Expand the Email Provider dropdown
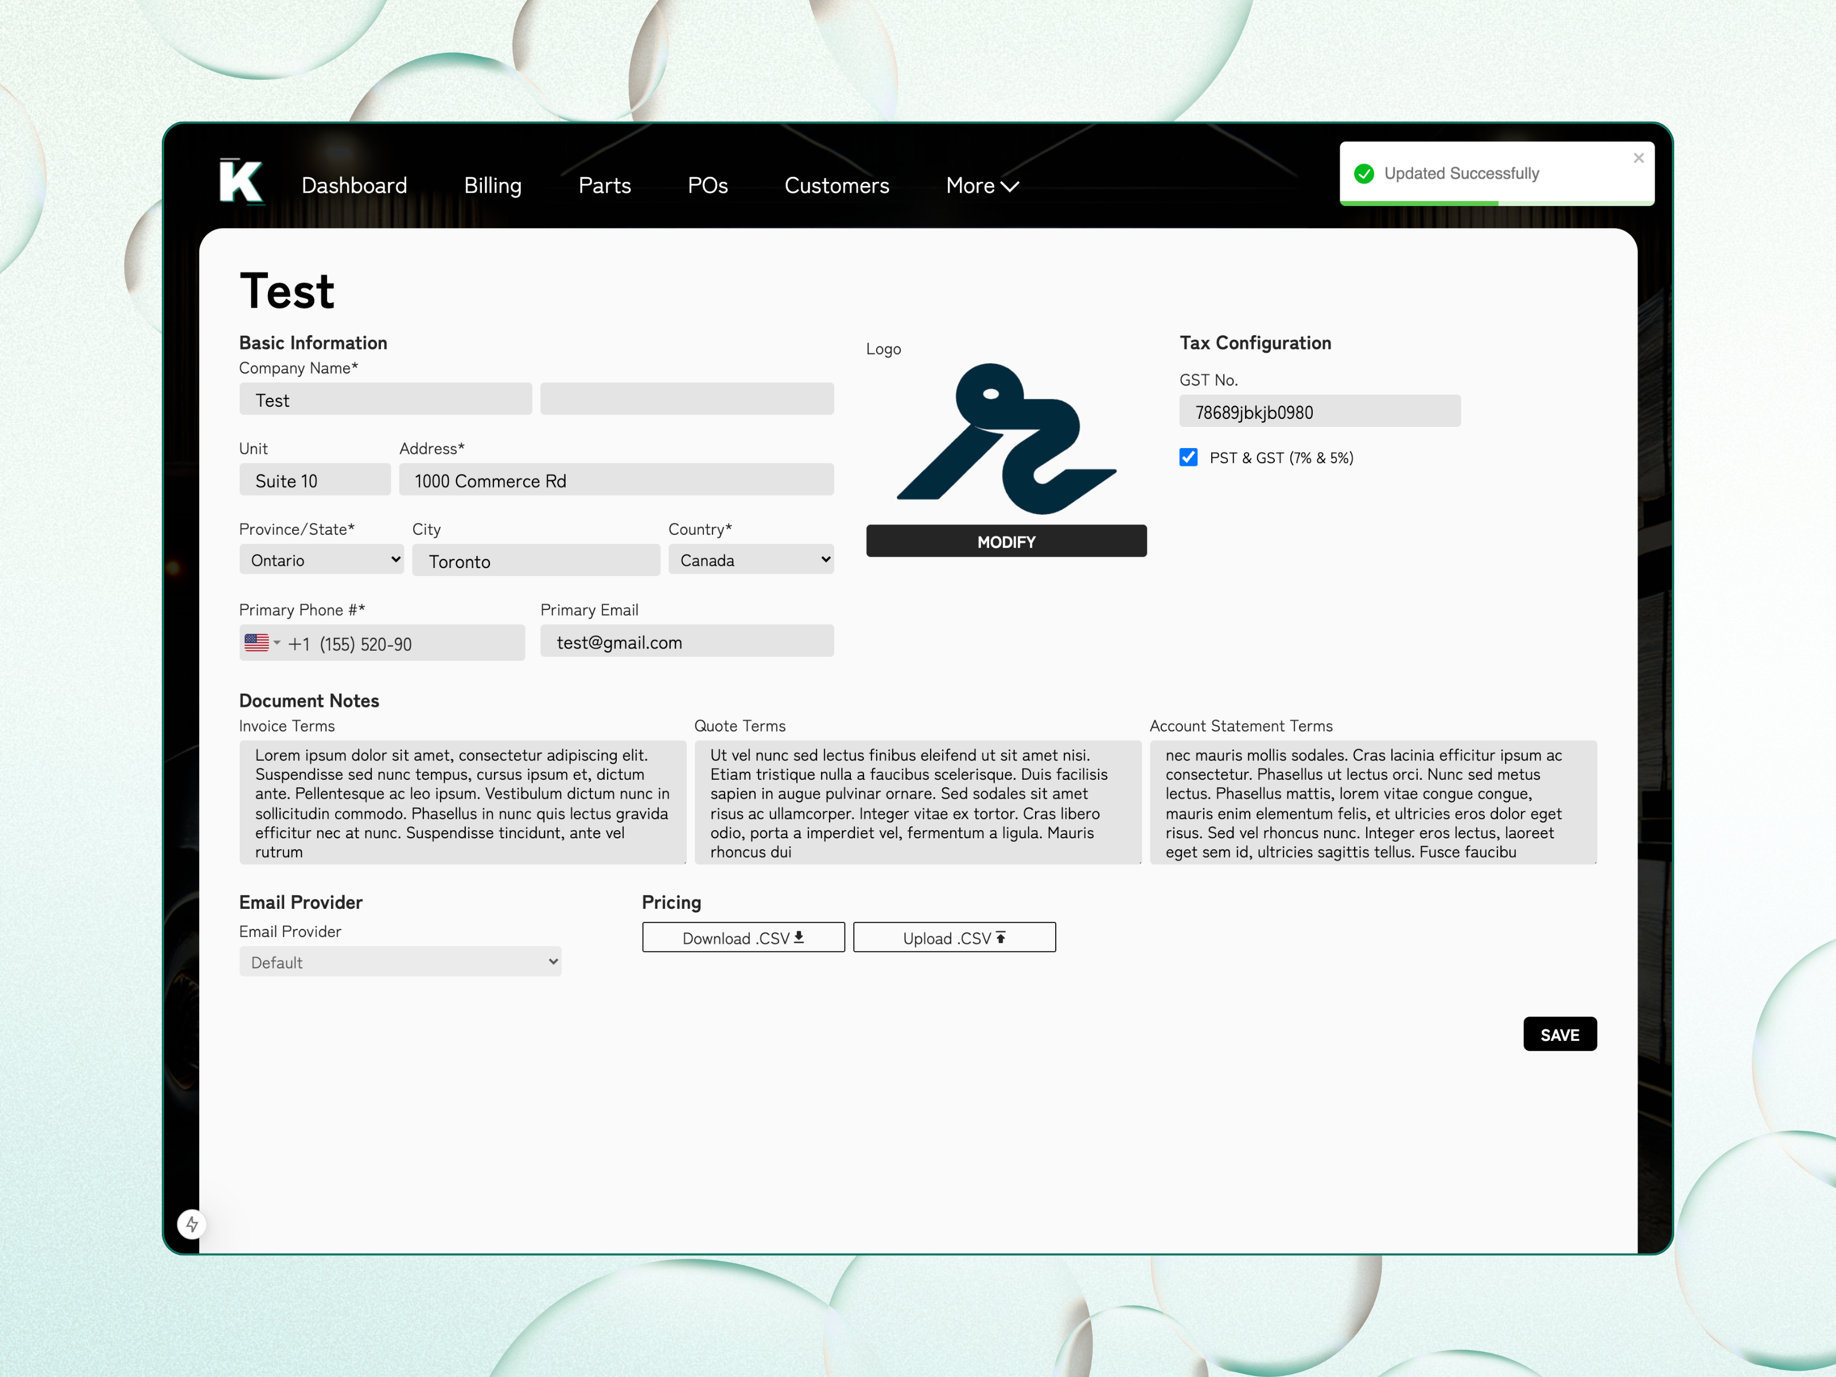 (x=400, y=962)
